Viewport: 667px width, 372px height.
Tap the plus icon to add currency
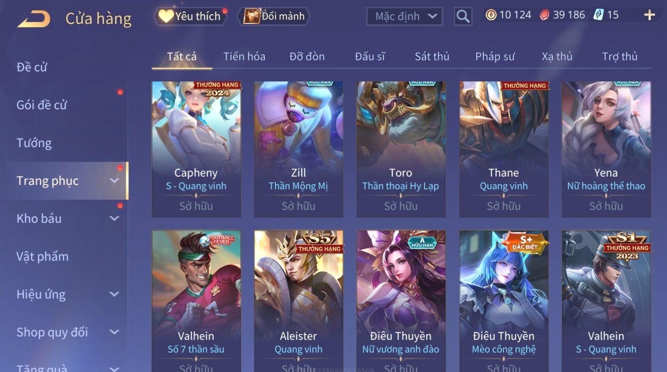(649, 15)
